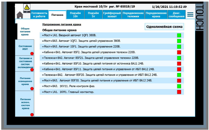
Task: Click green indicator for 1KV11 реле
Action: [179, 86]
